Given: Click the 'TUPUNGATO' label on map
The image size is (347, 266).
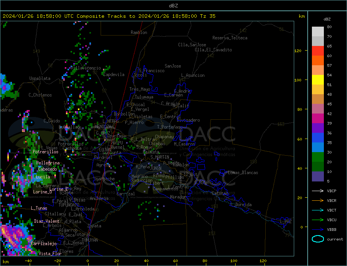Looking at the screenshot, I should pos(69,205).
